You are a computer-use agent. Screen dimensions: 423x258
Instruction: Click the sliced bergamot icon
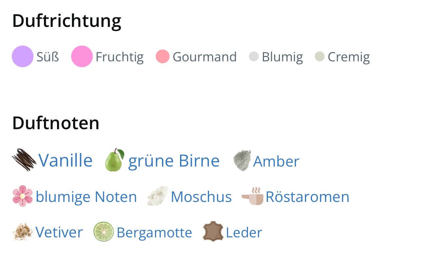coord(104,232)
